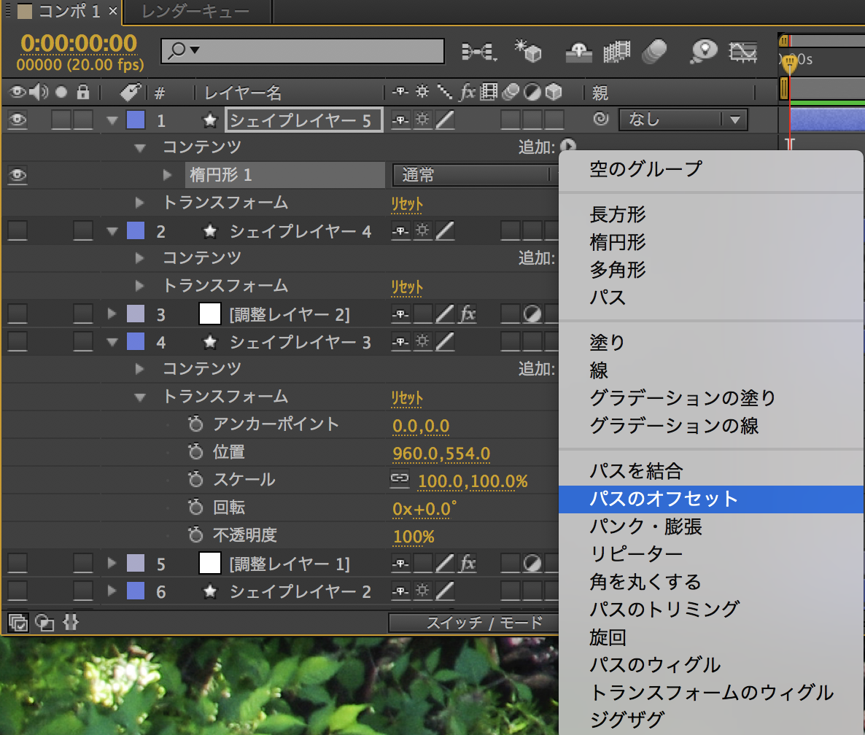Enable motion blur toolbar icon
Image resolution: width=865 pixels, height=735 pixels.
655,52
